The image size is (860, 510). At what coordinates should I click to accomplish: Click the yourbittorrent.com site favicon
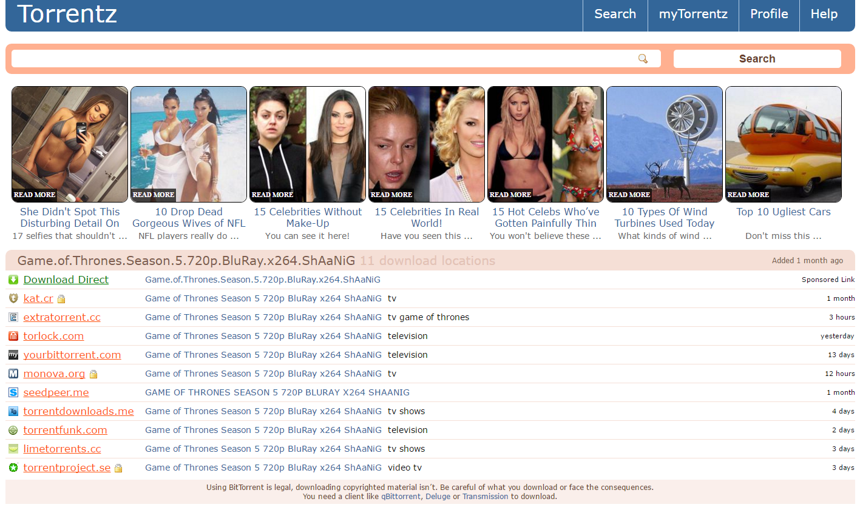(13, 355)
